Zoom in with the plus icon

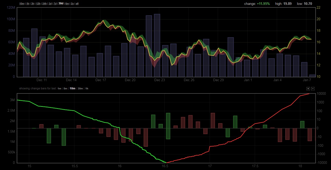tap(308, 89)
